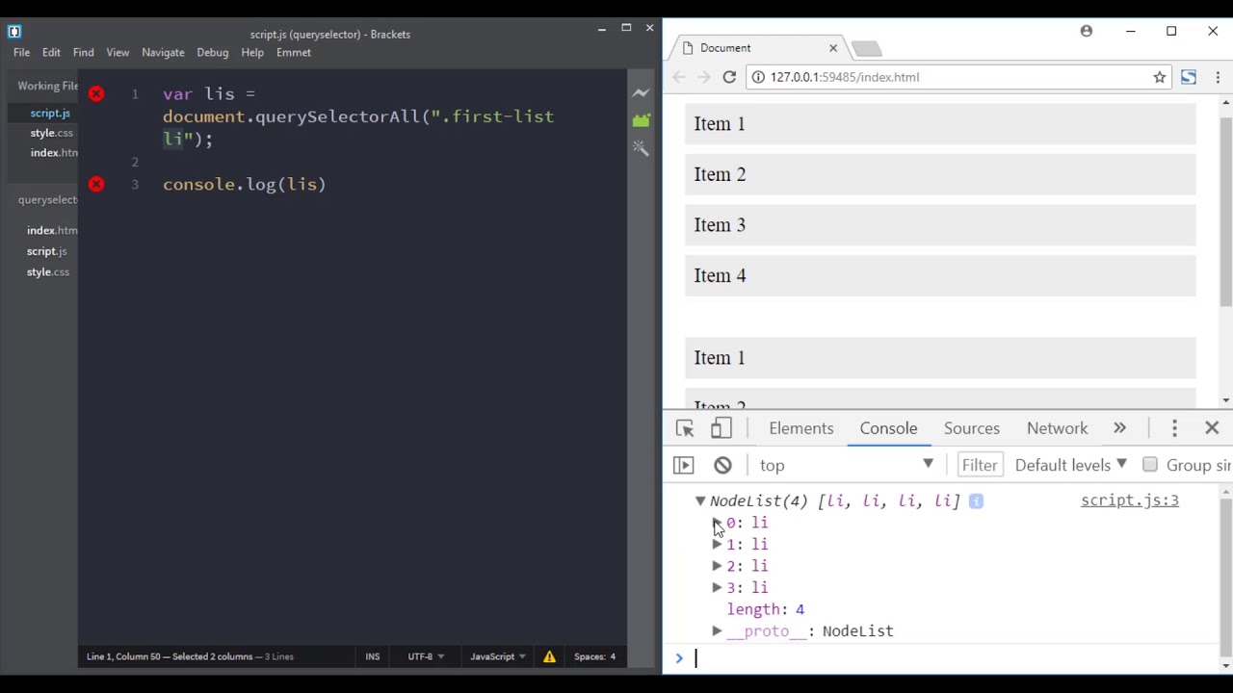This screenshot has width=1233, height=693.
Task: Activate the DevTools inspect element picker
Action: coord(685,428)
